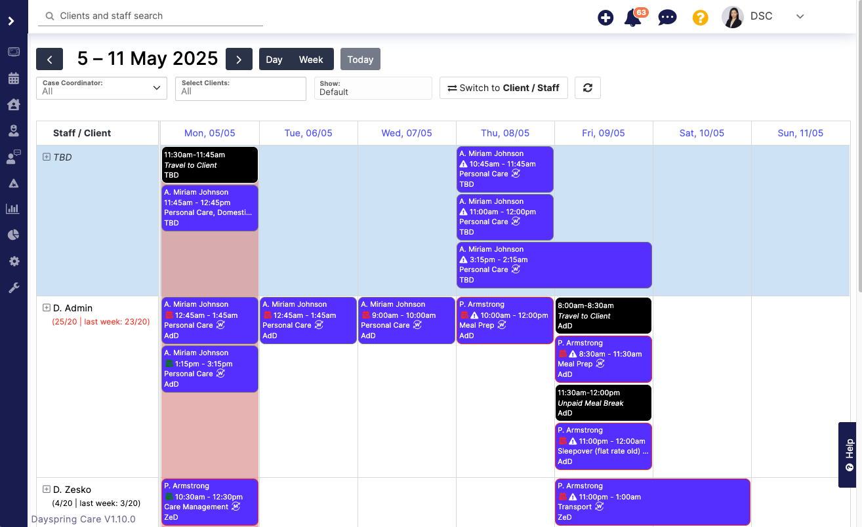862x527 pixels.
Task: Click the 5 – 11 May 2025 date title
Action: pyautogui.click(x=148, y=58)
